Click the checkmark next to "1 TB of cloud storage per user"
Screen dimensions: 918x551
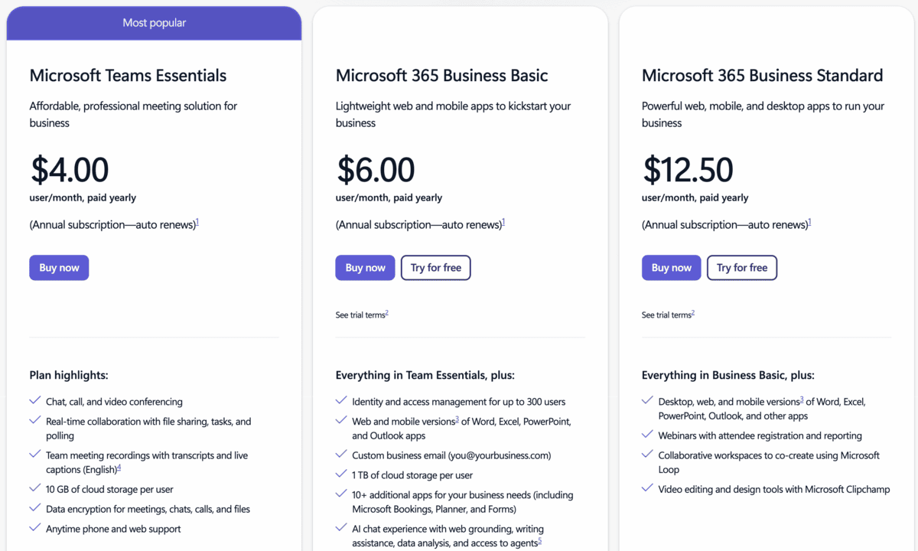(x=340, y=474)
